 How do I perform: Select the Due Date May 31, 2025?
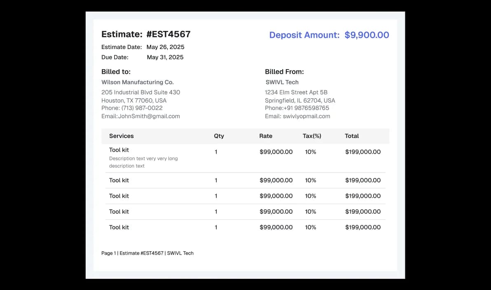[x=165, y=57]
